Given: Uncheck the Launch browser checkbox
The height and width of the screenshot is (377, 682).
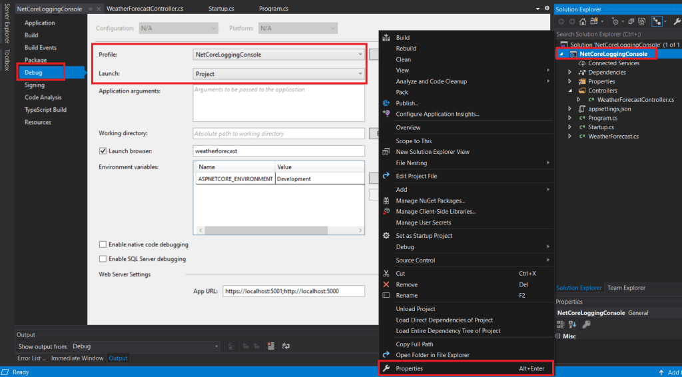Looking at the screenshot, I should click(x=103, y=151).
